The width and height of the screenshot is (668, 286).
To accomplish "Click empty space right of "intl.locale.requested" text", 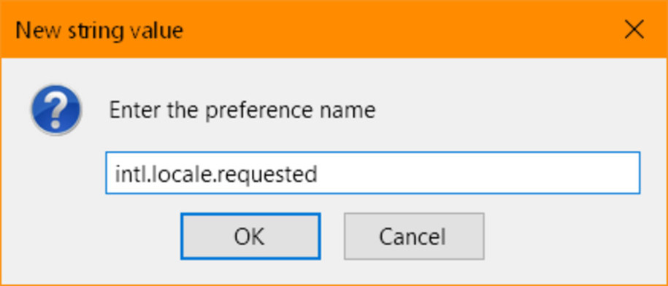I will (477, 173).
